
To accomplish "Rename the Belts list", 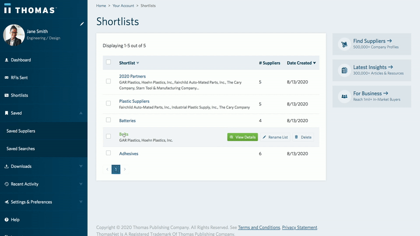I will pos(275,137).
